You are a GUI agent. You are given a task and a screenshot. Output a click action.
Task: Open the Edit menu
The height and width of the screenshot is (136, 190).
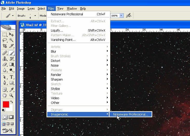(11, 9)
